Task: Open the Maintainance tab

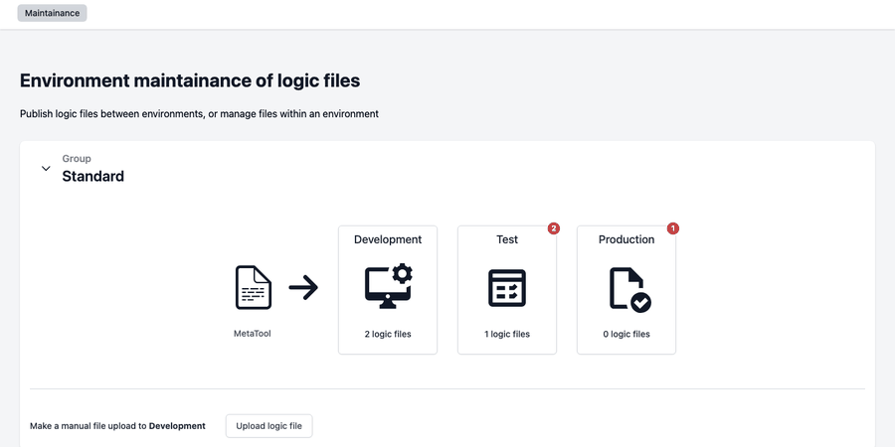Action: (x=52, y=13)
